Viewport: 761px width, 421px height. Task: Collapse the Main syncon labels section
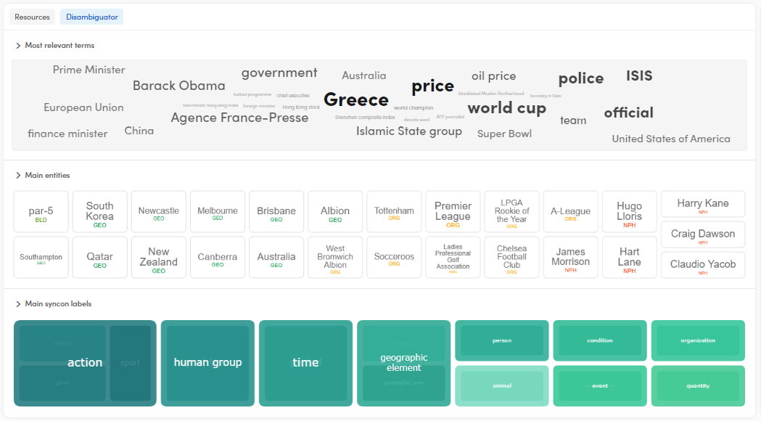pyautogui.click(x=18, y=304)
